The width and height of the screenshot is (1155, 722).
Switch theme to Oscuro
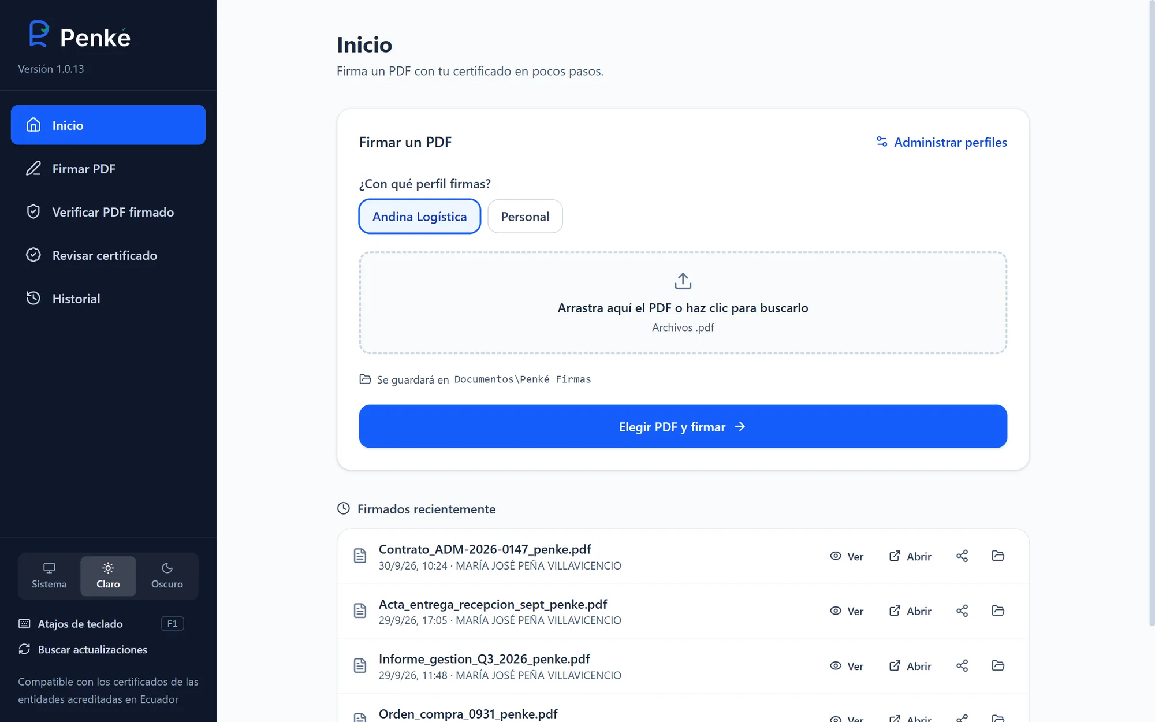(167, 576)
